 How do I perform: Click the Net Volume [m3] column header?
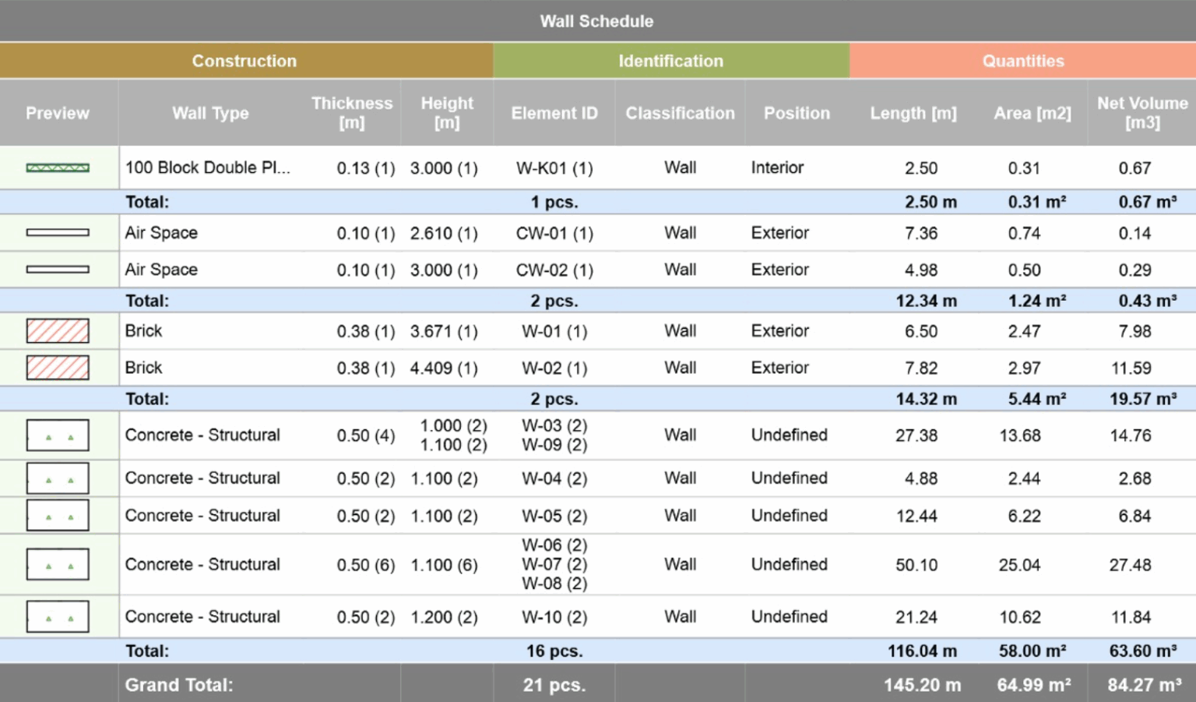click(1142, 113)
